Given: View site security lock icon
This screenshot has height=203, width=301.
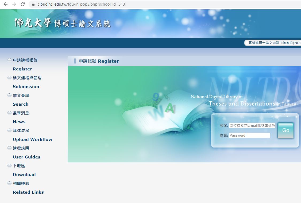Looking at the screenshot, I should click(33, 4).
